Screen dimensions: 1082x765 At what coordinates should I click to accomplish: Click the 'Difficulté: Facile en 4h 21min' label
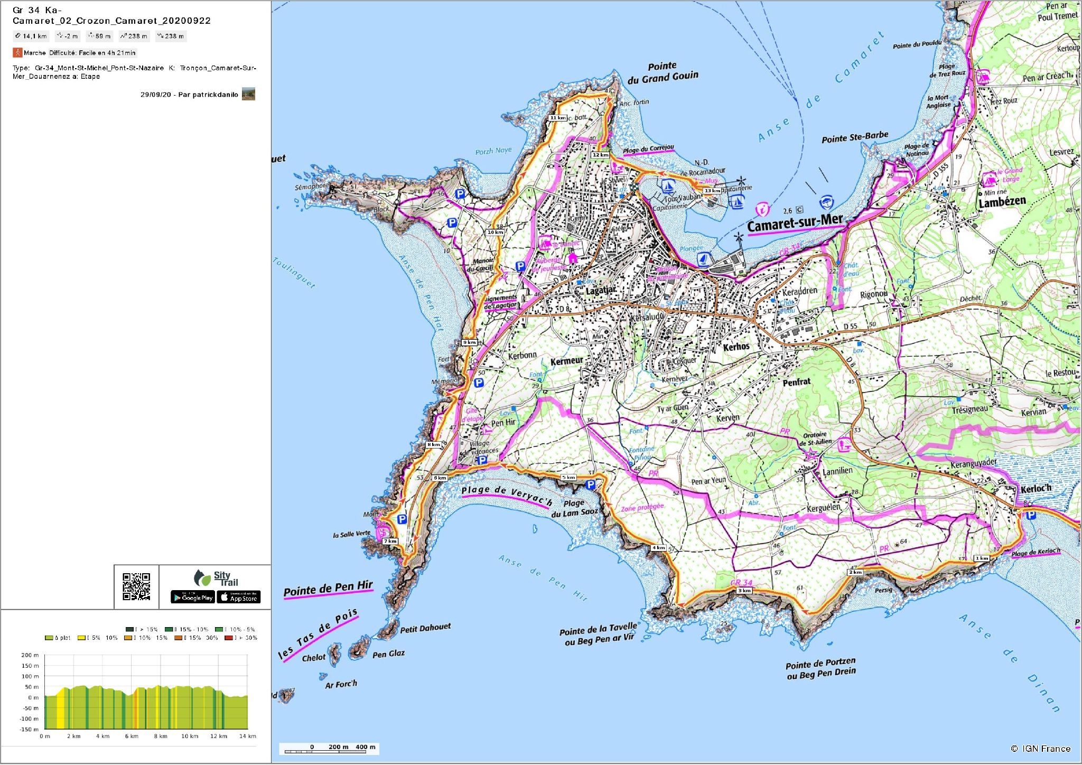[92, 53]
